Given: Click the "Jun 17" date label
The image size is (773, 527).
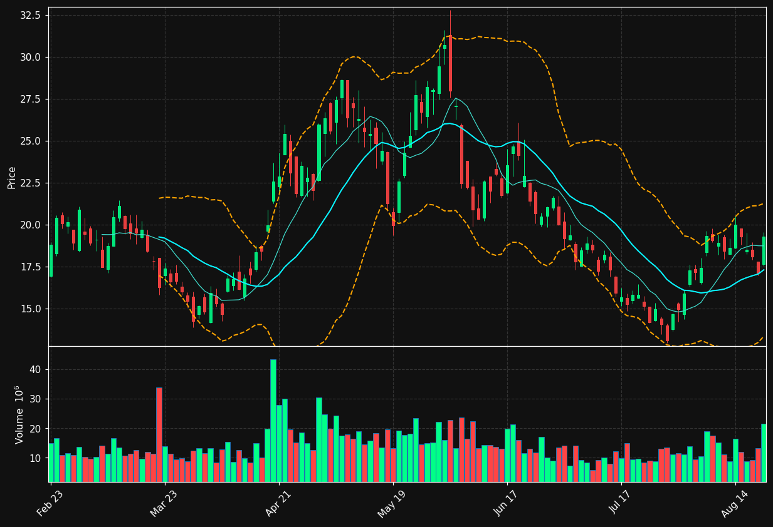Looking at the screenshot, I should (507, 503).
